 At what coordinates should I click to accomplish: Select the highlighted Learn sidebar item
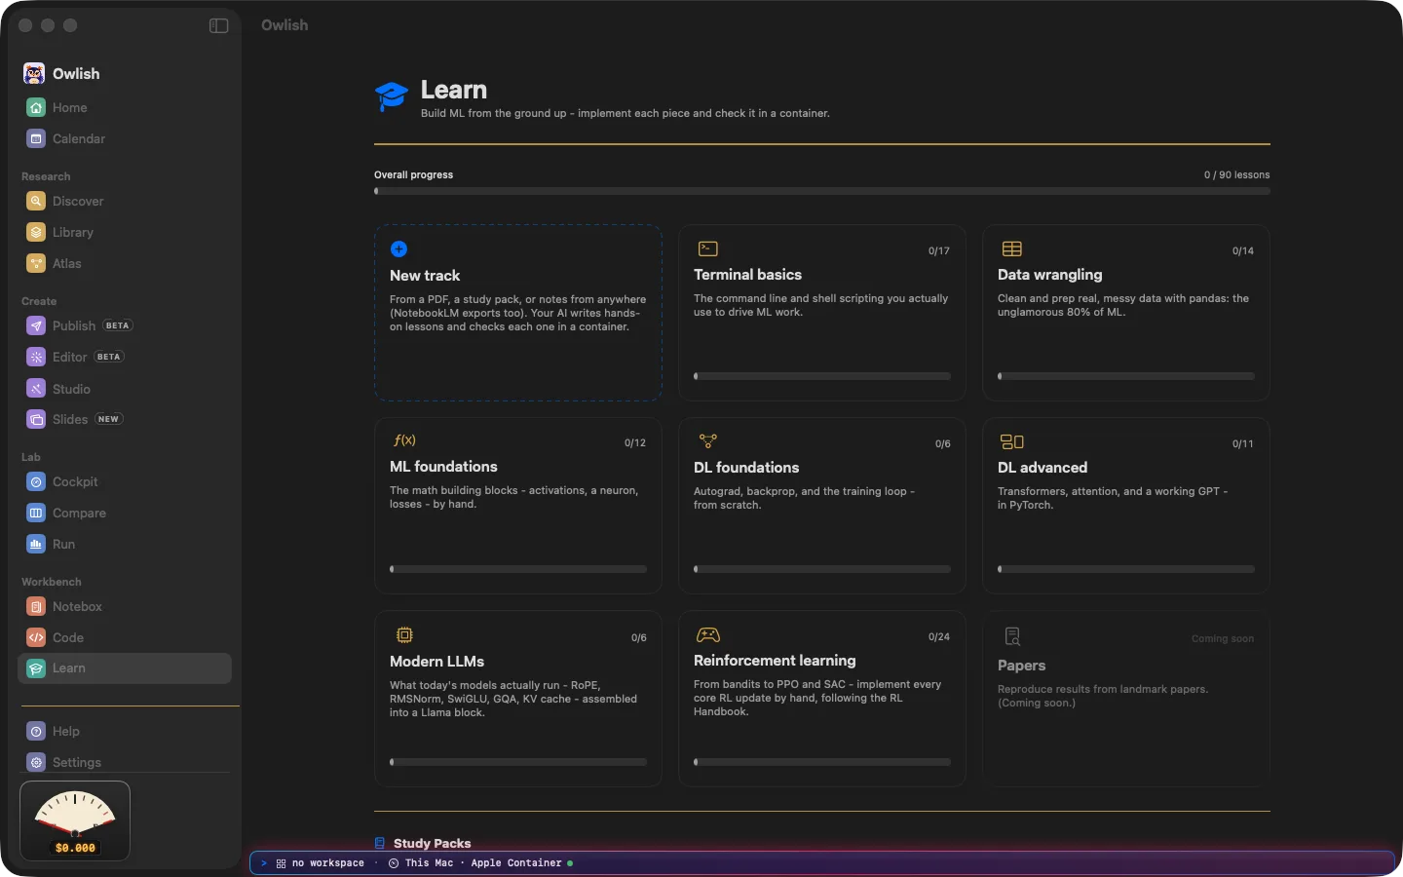(x=125, y=668)
